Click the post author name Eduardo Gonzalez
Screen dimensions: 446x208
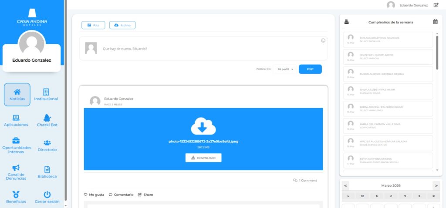pyautogui.click(x=118, y=99)
